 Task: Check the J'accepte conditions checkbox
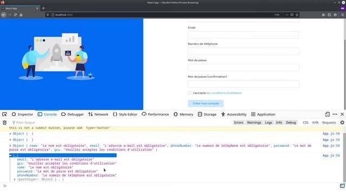[x=190, y=93]
